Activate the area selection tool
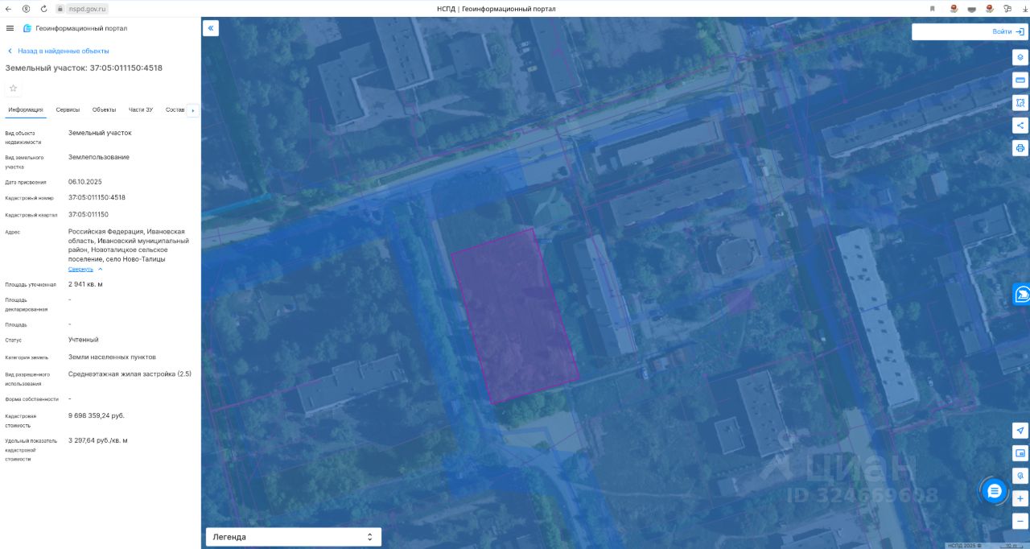1030x549 pixels. point(1020,103)
